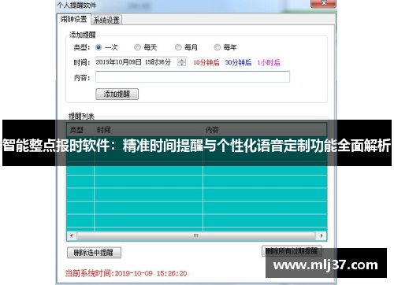Click the 添加提醒 button

tap(117, 94)
